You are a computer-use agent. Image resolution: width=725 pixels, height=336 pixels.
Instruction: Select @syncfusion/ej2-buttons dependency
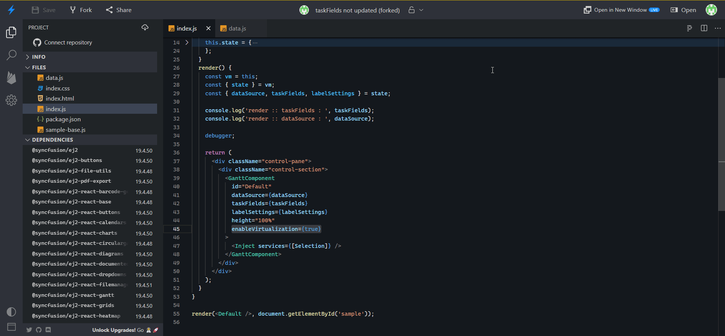point(90,160)
